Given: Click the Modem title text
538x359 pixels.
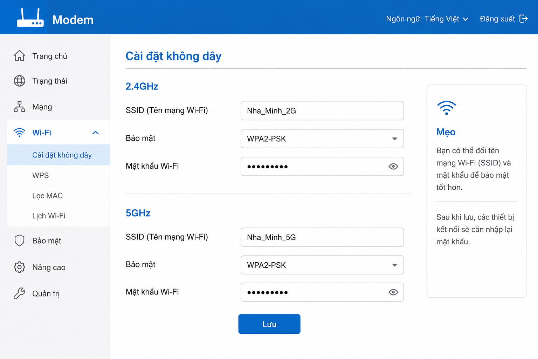Looking at the screenshot, I should pyautogui.click(x=73, y=20).
